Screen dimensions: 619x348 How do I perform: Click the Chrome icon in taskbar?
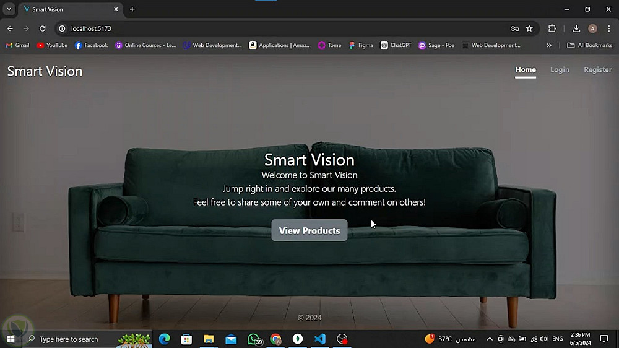click(x=275, y=339)
